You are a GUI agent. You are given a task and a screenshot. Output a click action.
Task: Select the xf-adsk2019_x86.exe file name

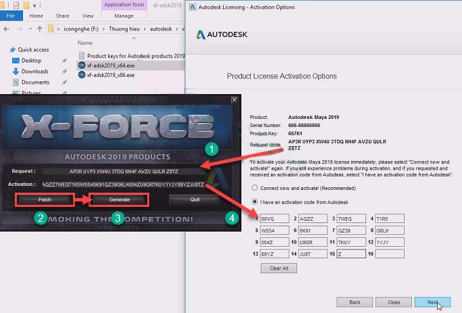pyautogui.click(x=111, y=75)
